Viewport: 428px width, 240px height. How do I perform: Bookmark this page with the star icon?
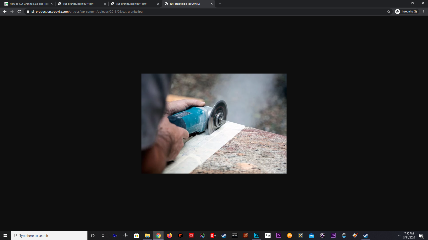tap(388, 12)
